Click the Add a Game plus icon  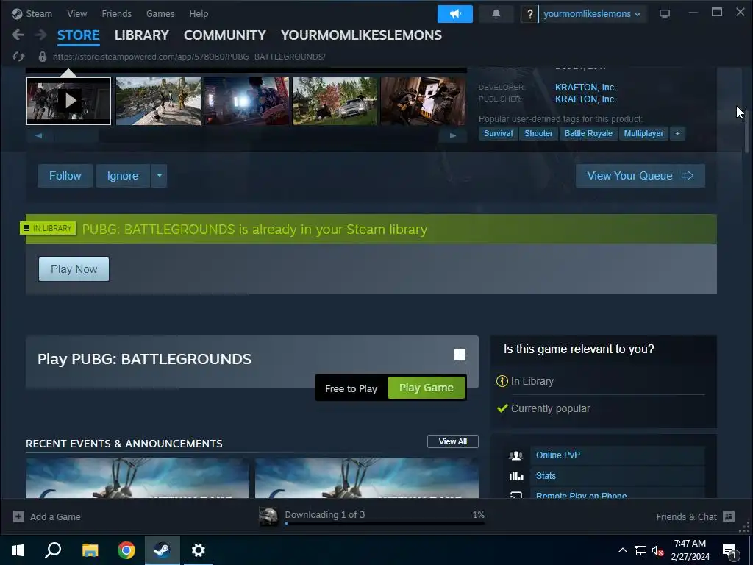click(18, 516)
